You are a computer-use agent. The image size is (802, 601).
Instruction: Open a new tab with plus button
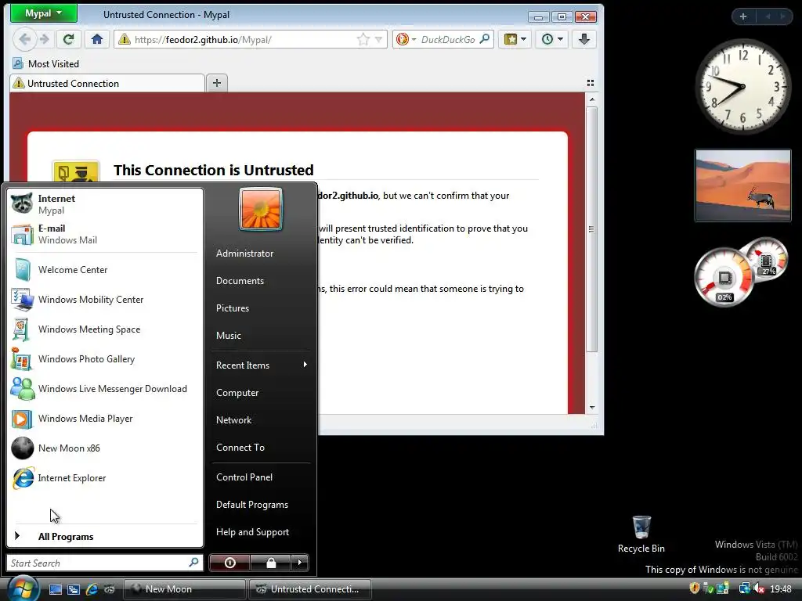(x=217, y=83)
